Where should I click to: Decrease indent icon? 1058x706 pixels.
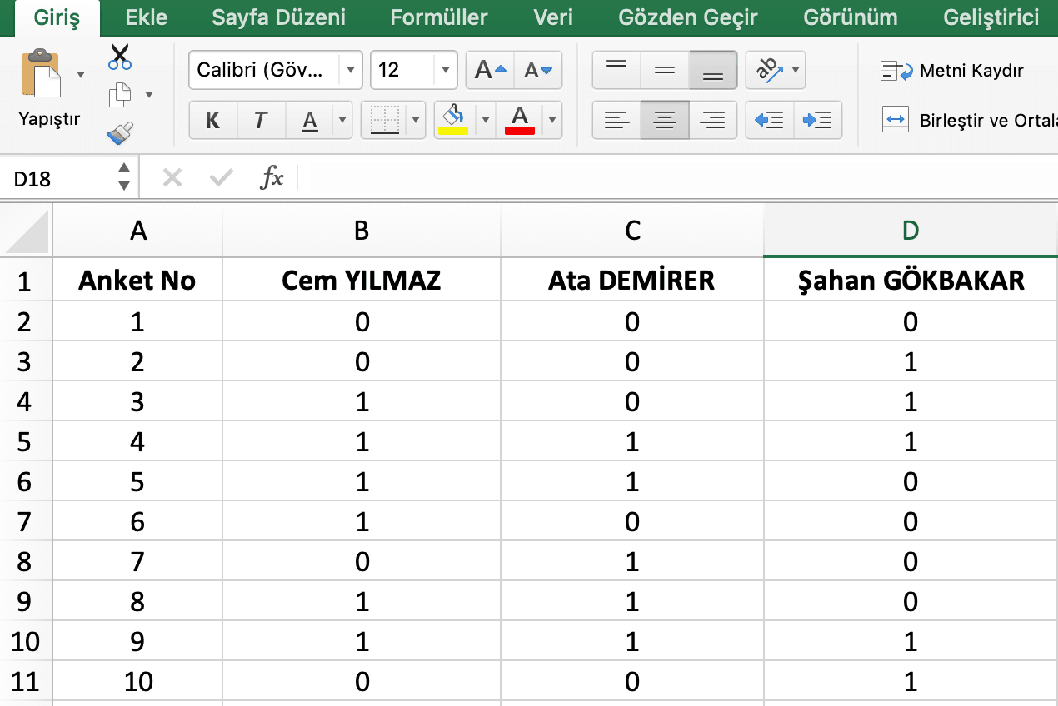pyautogui.click(x=770, y=121)
